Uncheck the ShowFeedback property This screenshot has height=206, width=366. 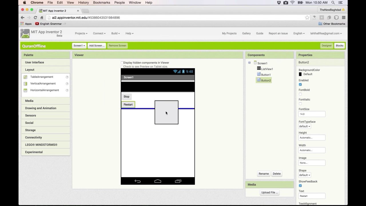(x=300, y=186)
